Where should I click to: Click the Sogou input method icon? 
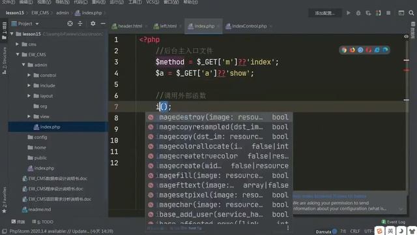coord(379,231)
